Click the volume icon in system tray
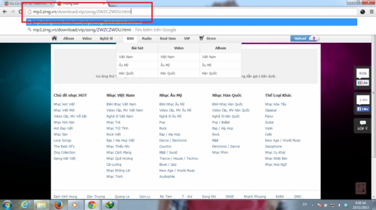Screen dimensions: 376x210 [x=339, y=205]
